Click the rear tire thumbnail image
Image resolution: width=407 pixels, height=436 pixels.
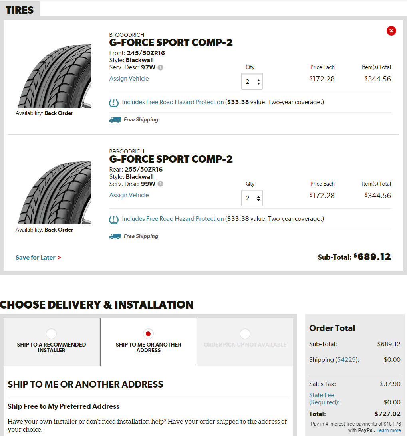click(x=55, y=192)
